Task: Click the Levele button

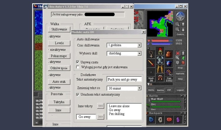Action: tap(59, 43)
